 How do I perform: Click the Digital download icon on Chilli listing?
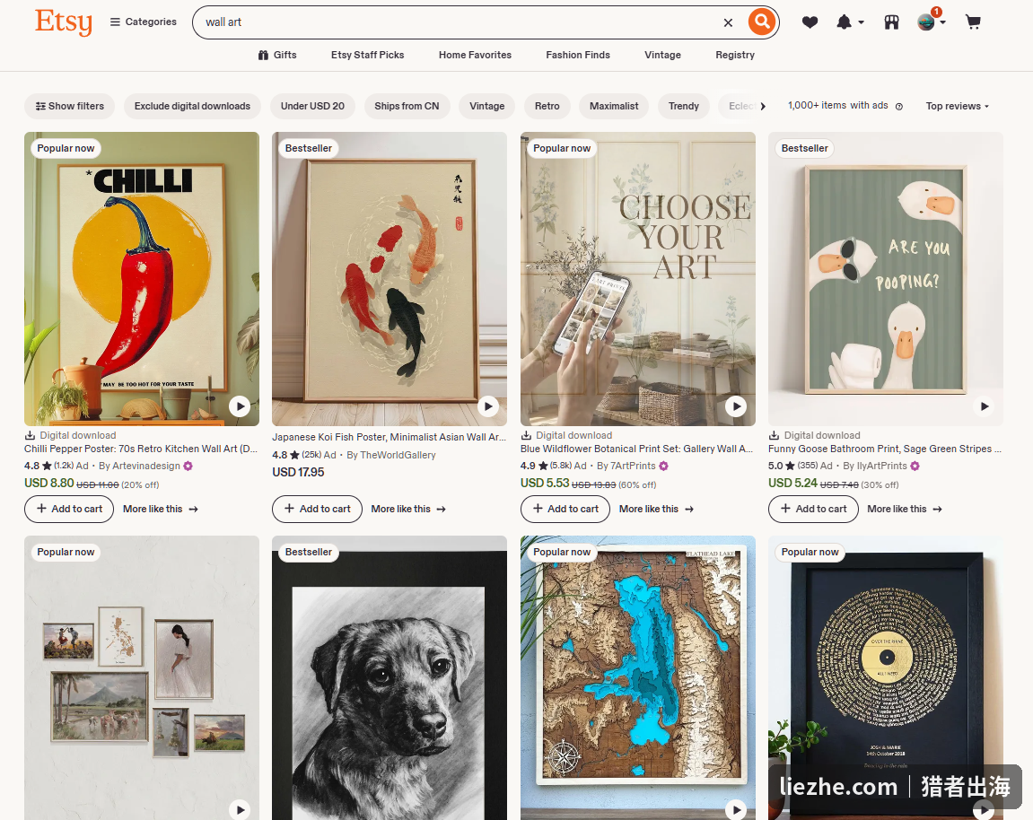pyautogui.click(x=30, y=435)
